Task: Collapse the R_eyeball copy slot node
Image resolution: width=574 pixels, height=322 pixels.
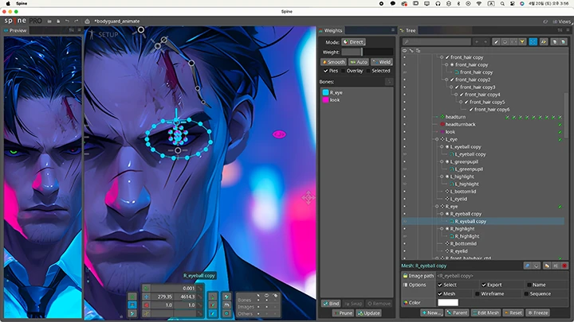Action: tap(442, 214)
